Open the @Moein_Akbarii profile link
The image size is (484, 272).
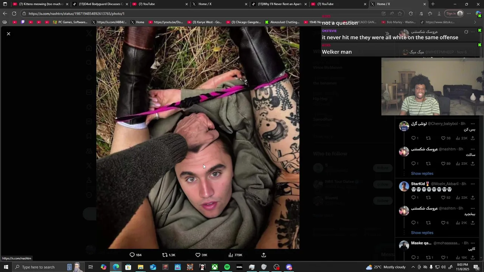[445, 184]
